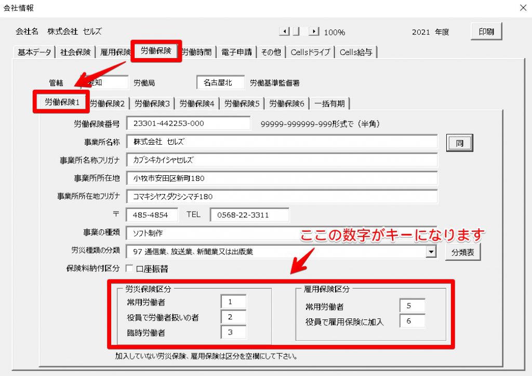Toggle the 口座振替 checkbox
Image resolution: width=532 pixels, height=376 pixels.
[x=129, y=269]
